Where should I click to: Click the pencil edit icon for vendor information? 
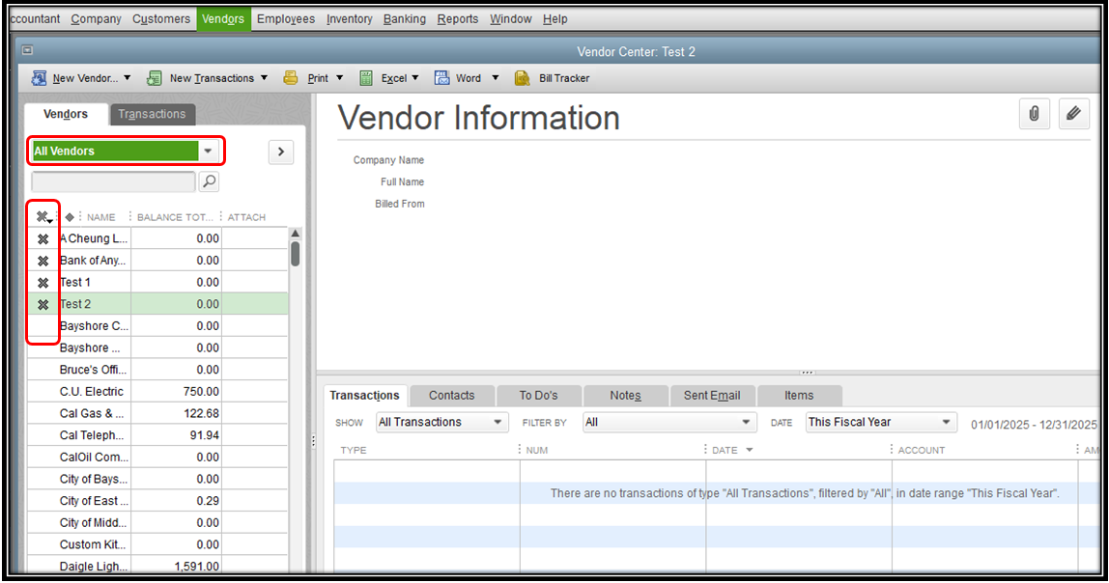(x=1073, y=114)
